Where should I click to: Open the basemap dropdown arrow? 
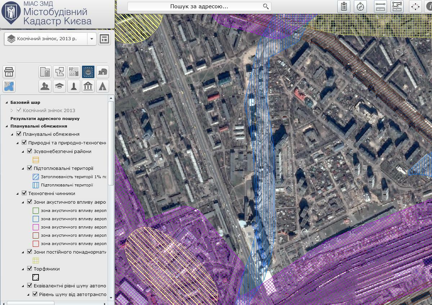click(x=92, y=39)
